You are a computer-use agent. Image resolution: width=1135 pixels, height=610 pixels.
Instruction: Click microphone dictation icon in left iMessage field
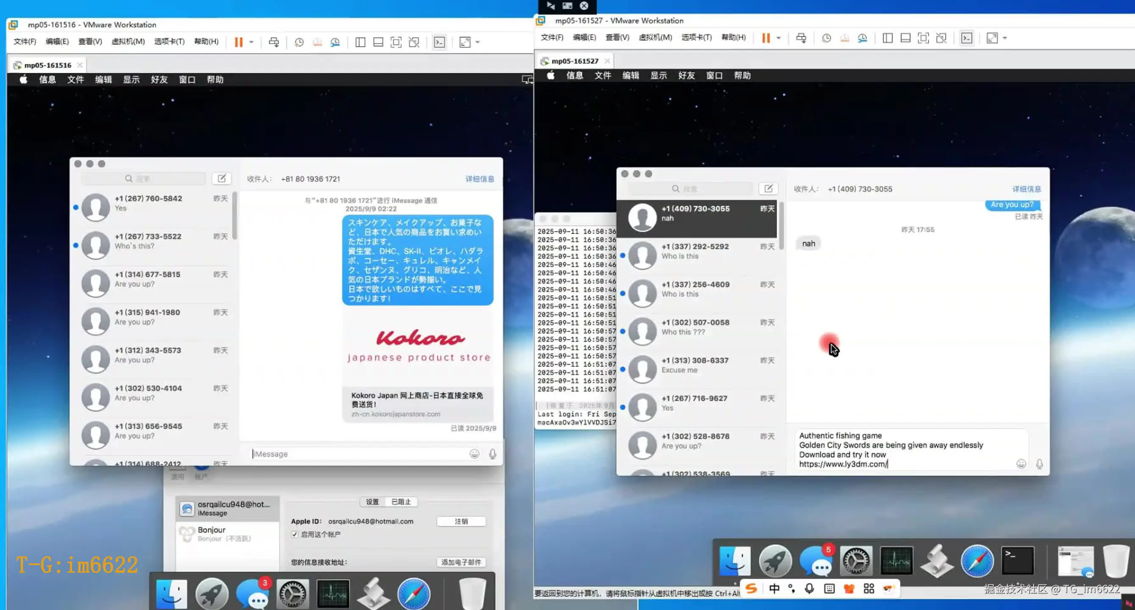pyautogui.click(x=492, y=454)
